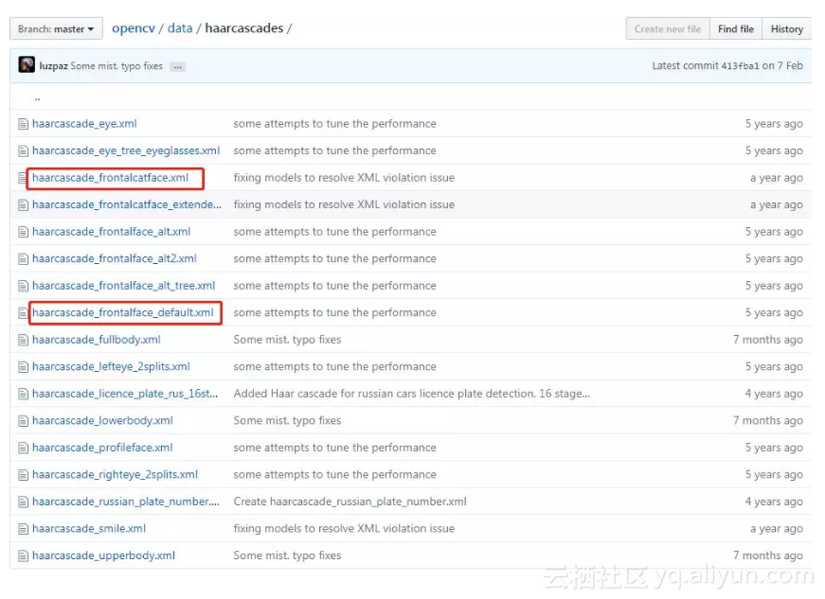Click the file icon for haarcascade_frontalface_alt2.xml

[23, 259]
